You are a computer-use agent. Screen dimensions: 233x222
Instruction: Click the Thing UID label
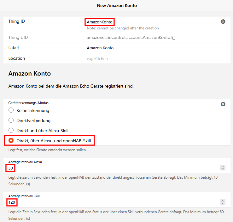click(18, 37)
